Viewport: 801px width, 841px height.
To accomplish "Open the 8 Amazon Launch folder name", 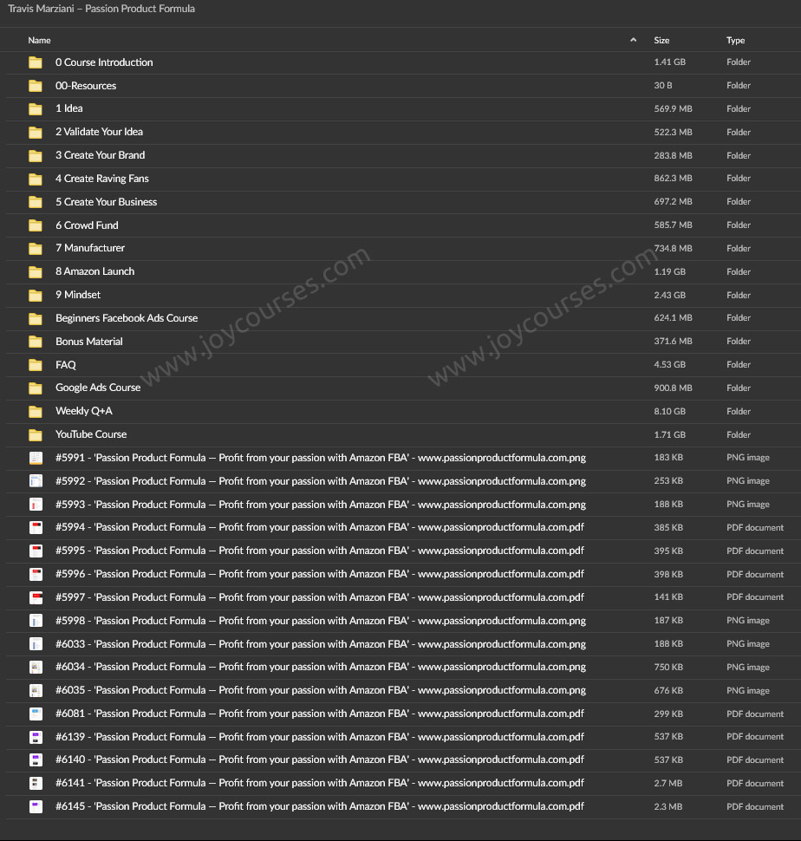I will 94,271.
